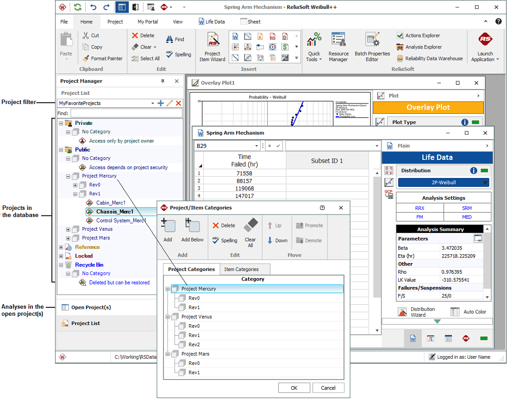Image resolution: width=507 pixels, height=399 pixels.
Task: Click Add Below in categories dialog
Action: coord(192,230)
